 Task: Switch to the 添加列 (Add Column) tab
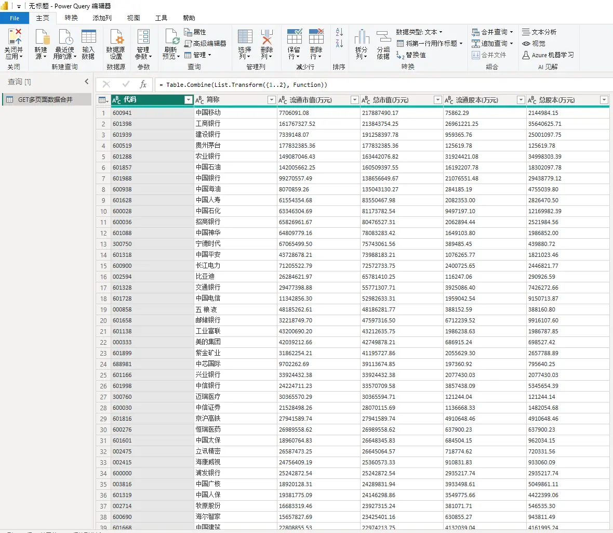click(x=102, y=18)
